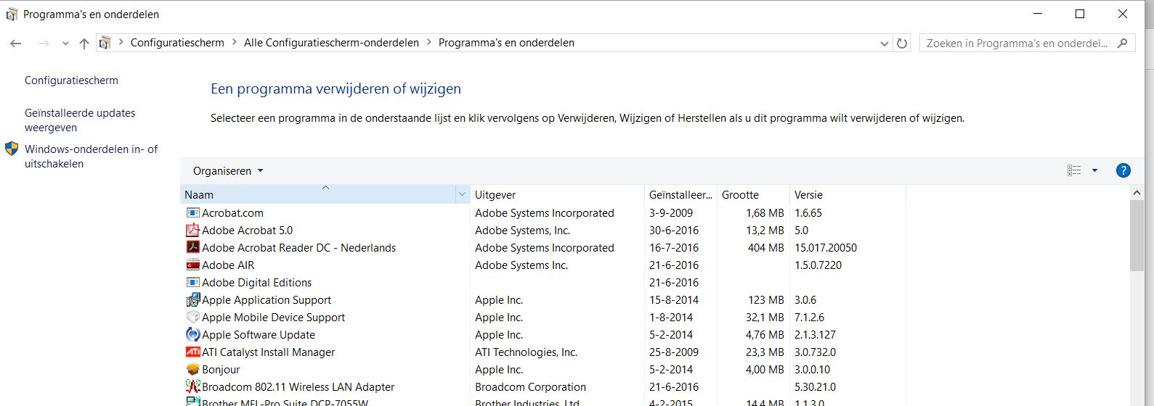Open the view options dropdown arrow
The image size is (1154, 406).
pyautogui.click(x=1094, y=170)
